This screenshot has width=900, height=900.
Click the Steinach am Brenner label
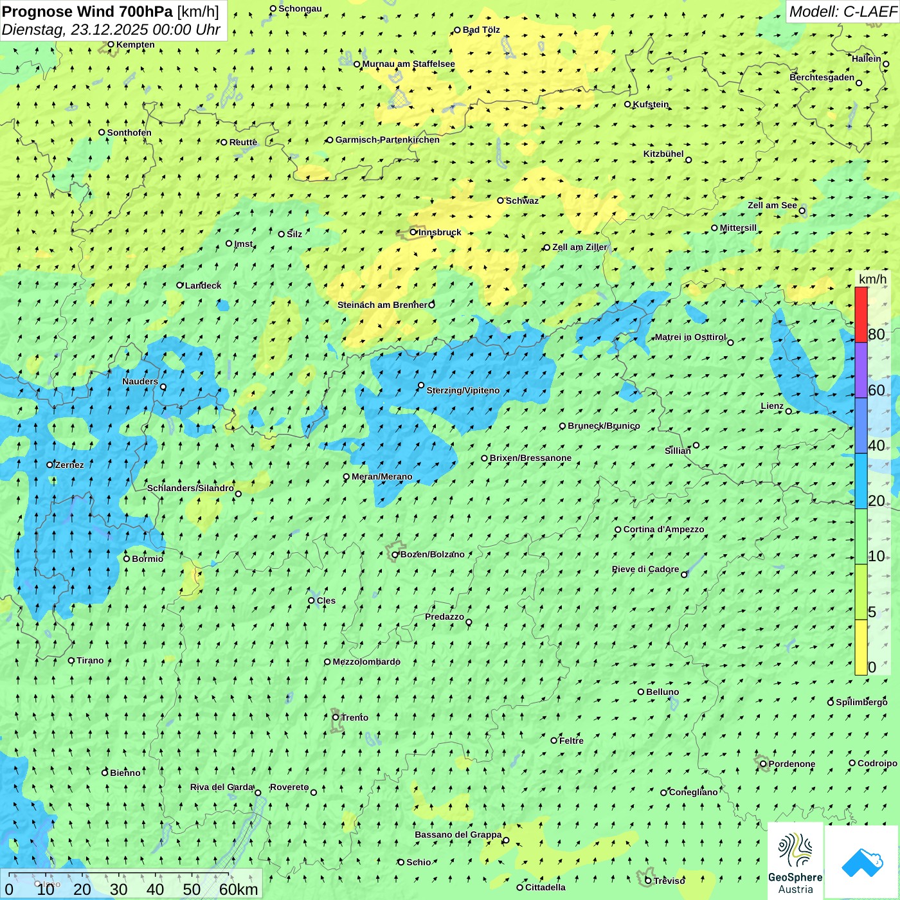[382, 305]
